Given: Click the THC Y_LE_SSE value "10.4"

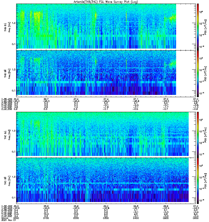Looking at the screenshot, I should coord(16,214).
